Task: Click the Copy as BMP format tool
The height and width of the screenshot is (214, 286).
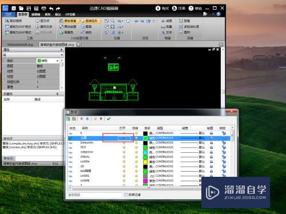Action: pos(18,33)
